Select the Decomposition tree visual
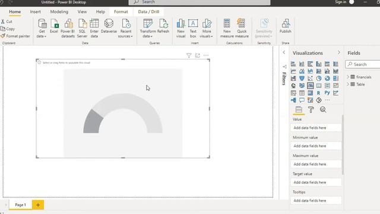The image size is (380, 214). pyautogui.click(x=293, y=100)
